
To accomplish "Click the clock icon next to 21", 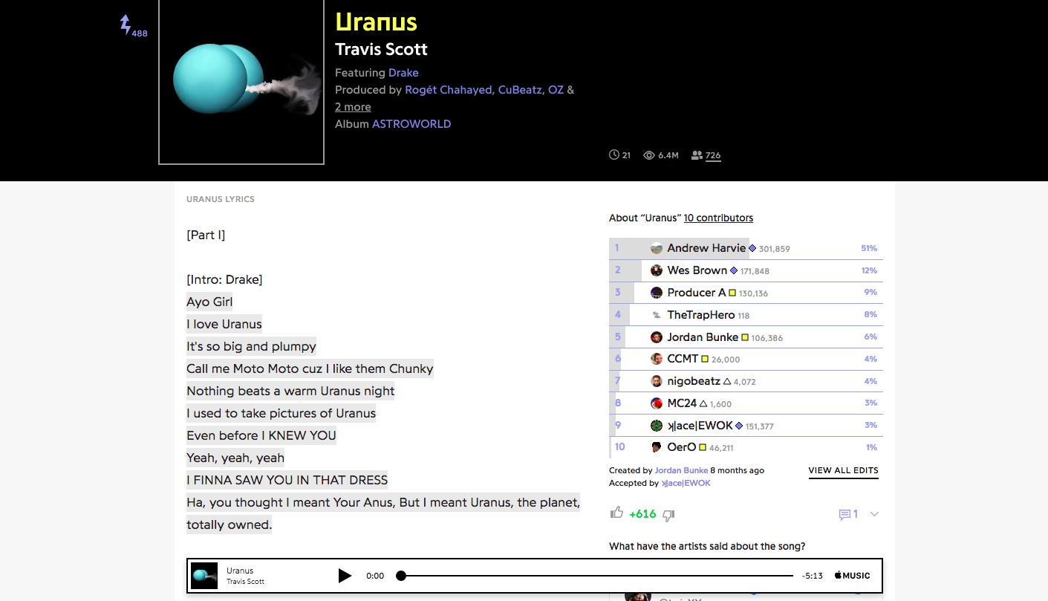I will tap(613, 155).
